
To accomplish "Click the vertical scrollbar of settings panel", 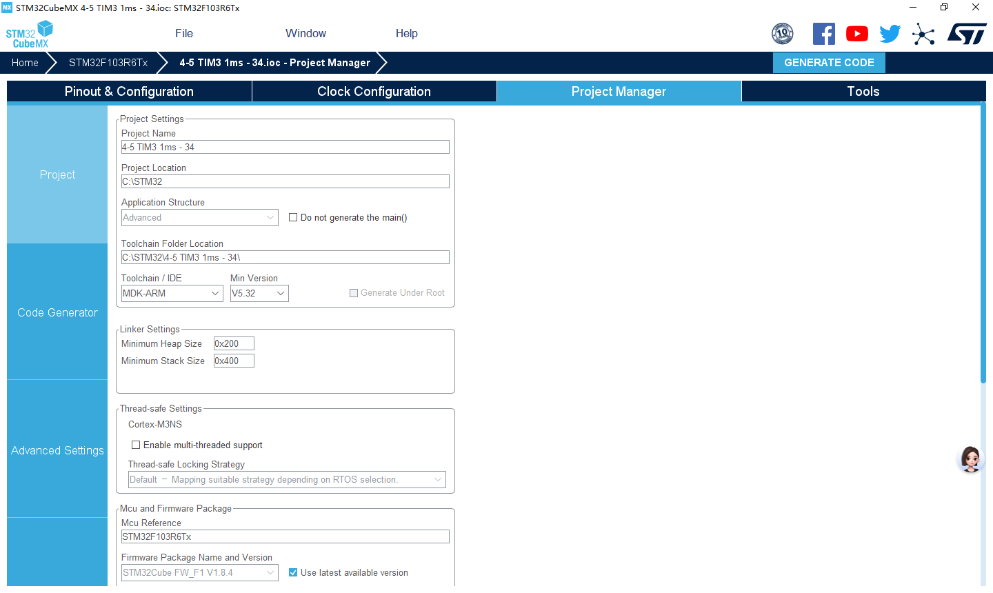I will pos(983,243).
